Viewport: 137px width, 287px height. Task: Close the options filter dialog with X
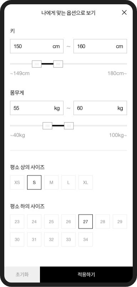124,12
